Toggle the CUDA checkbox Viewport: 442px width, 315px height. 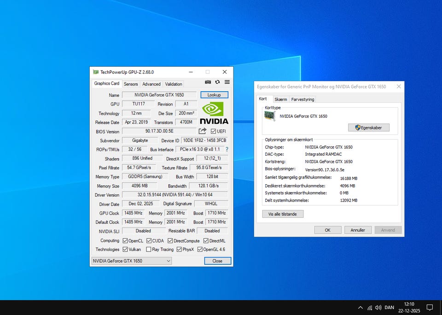point(149,240)
